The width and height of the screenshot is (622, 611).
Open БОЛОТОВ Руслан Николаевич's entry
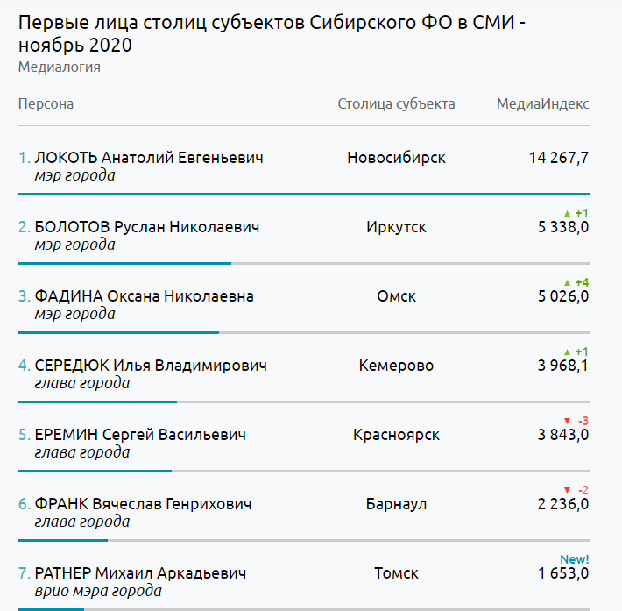click(x=146, y=227)
